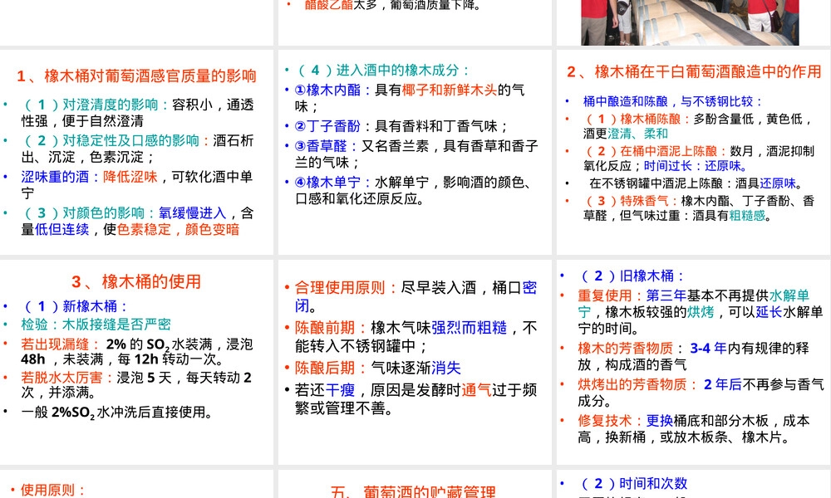
Task: Select the slide listing （4）进入酒中的橡木成分
Action: tap(415, 152)
